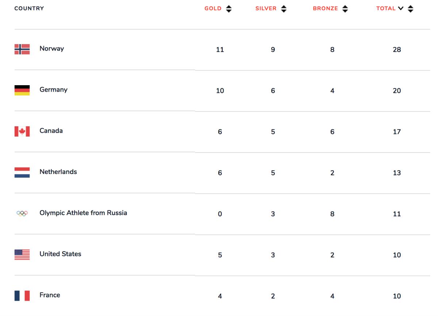Open the Norway country link
The height and width of the screenshot is (316, 438).
point(51,48)
